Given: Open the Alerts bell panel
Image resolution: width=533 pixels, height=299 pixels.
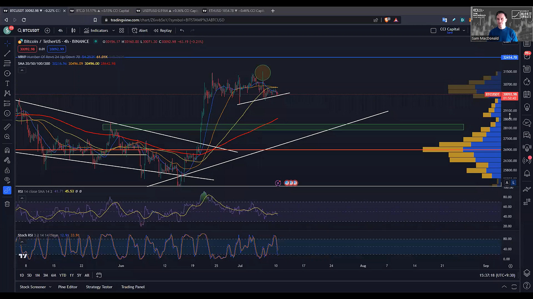Looking at the screenshot, I should (527, 173).
